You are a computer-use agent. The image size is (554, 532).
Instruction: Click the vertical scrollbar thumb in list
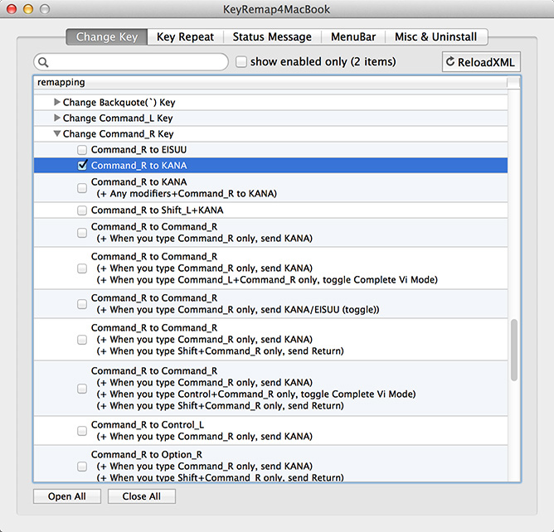(x=514, y=350)
